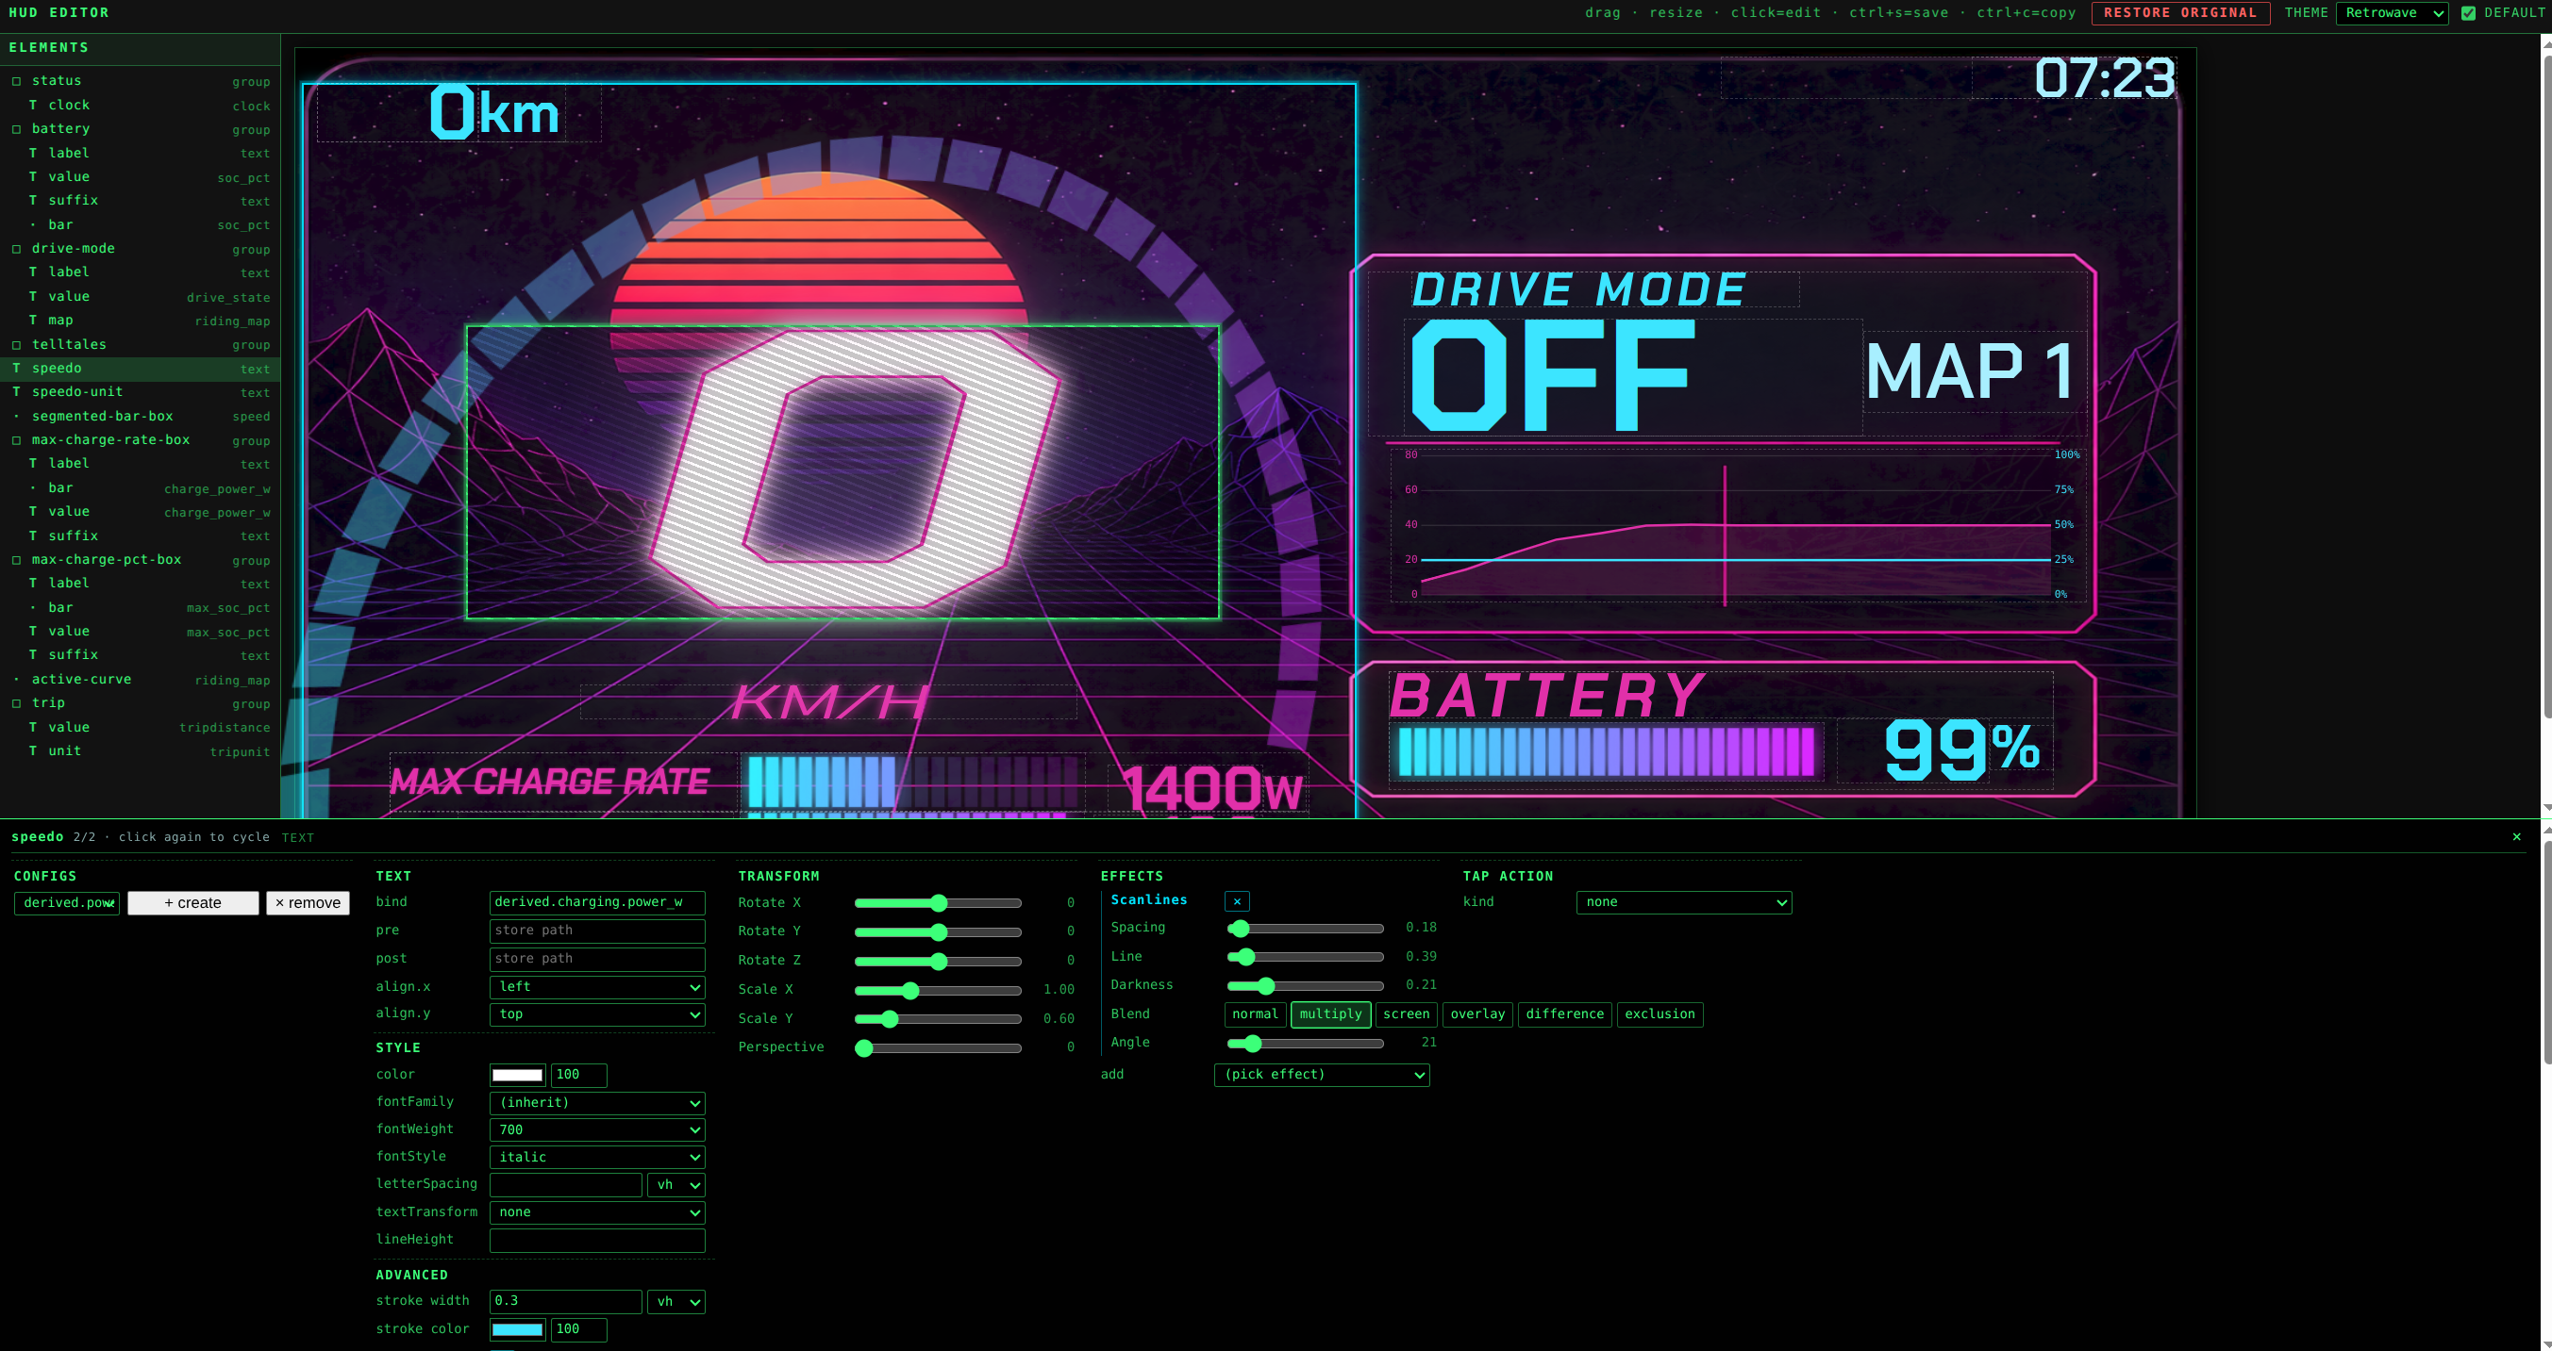Click the Scanlines Darkness slider
Image resolution: width=2552 pixels, height=1351 pixels.
click(x=1305, y=986)
